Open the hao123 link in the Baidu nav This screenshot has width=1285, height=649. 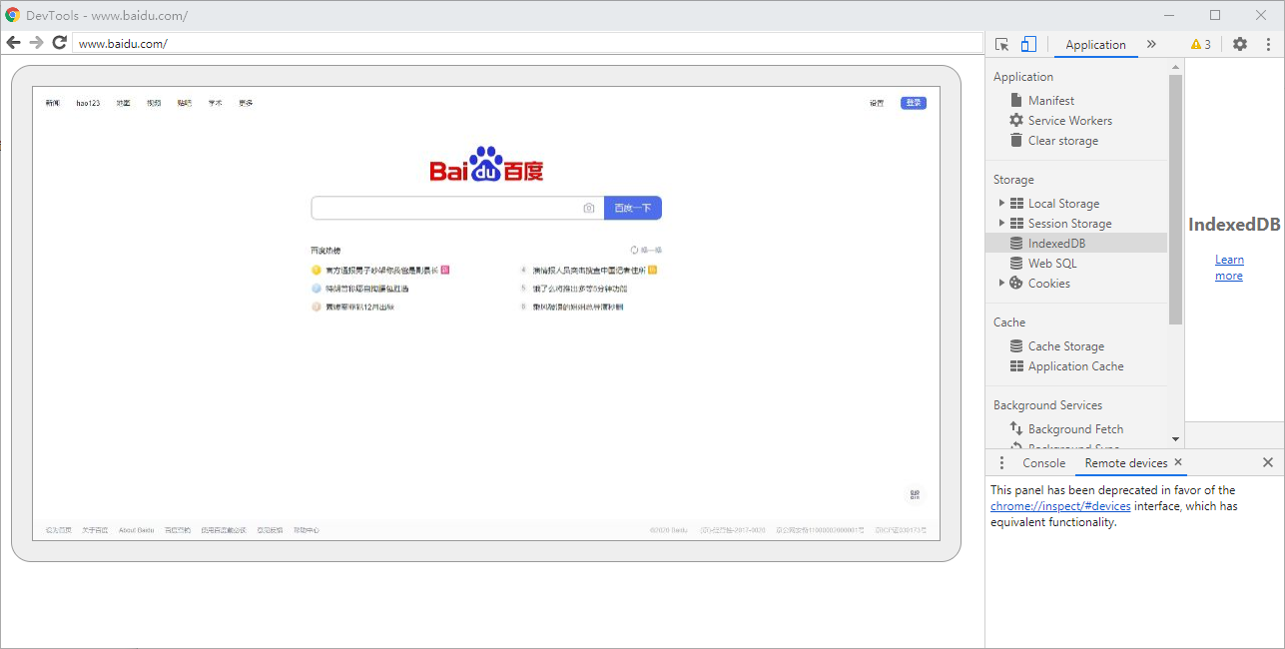pyautogui.click(x=88, y=103)
